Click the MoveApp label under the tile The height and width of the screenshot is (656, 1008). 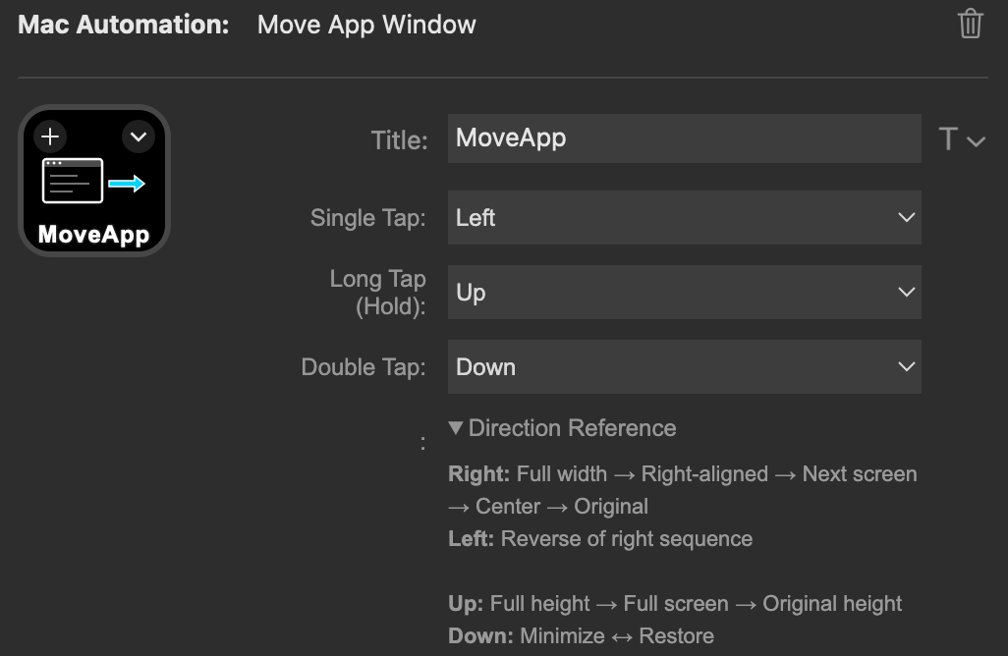tap(93, 234)
